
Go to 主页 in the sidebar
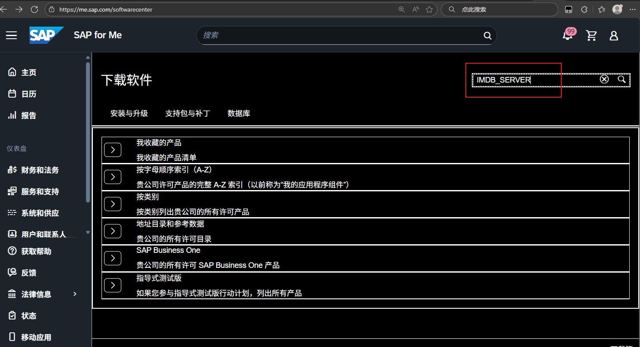29,72
